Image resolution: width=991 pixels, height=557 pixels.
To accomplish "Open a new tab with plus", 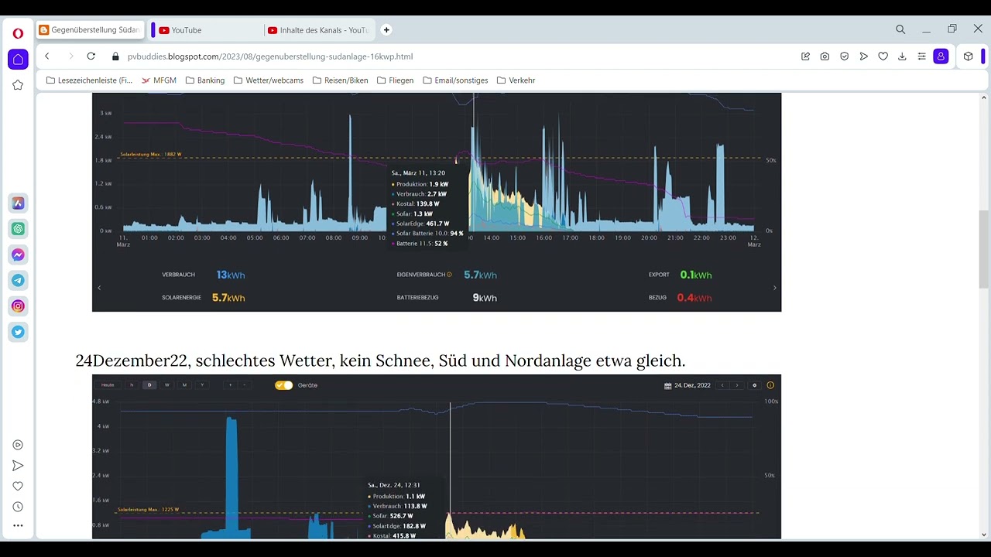I will 386,30.
